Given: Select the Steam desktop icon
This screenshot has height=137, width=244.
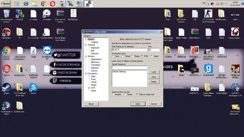Looking at the screenshot, I should pyautogui.click(x=6, y=89).
